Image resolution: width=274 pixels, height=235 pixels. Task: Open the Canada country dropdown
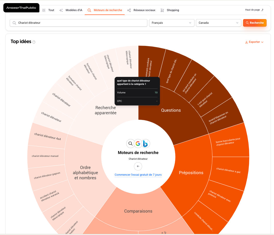218,23
